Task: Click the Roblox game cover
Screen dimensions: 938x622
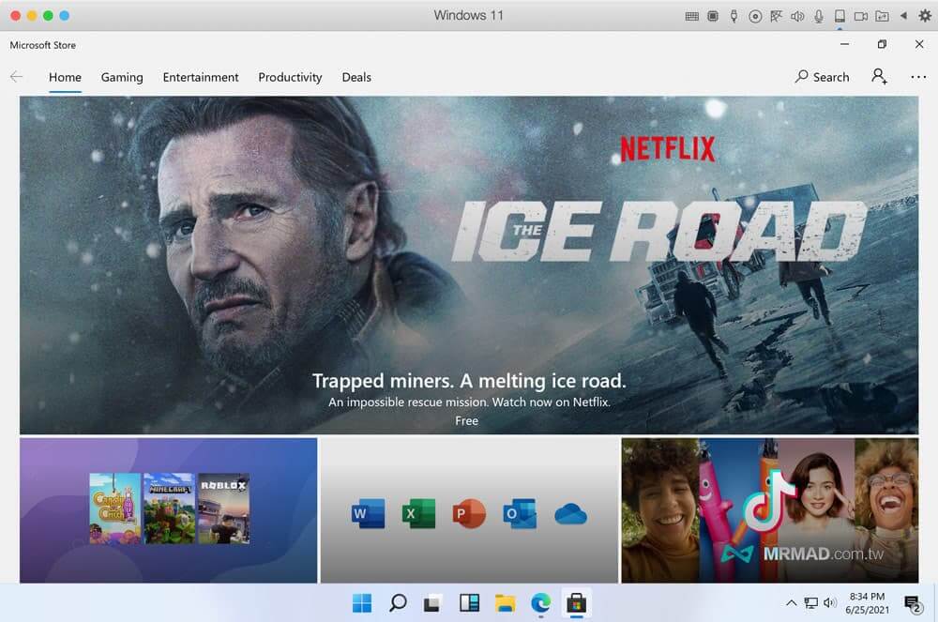Action: point(224,508)
